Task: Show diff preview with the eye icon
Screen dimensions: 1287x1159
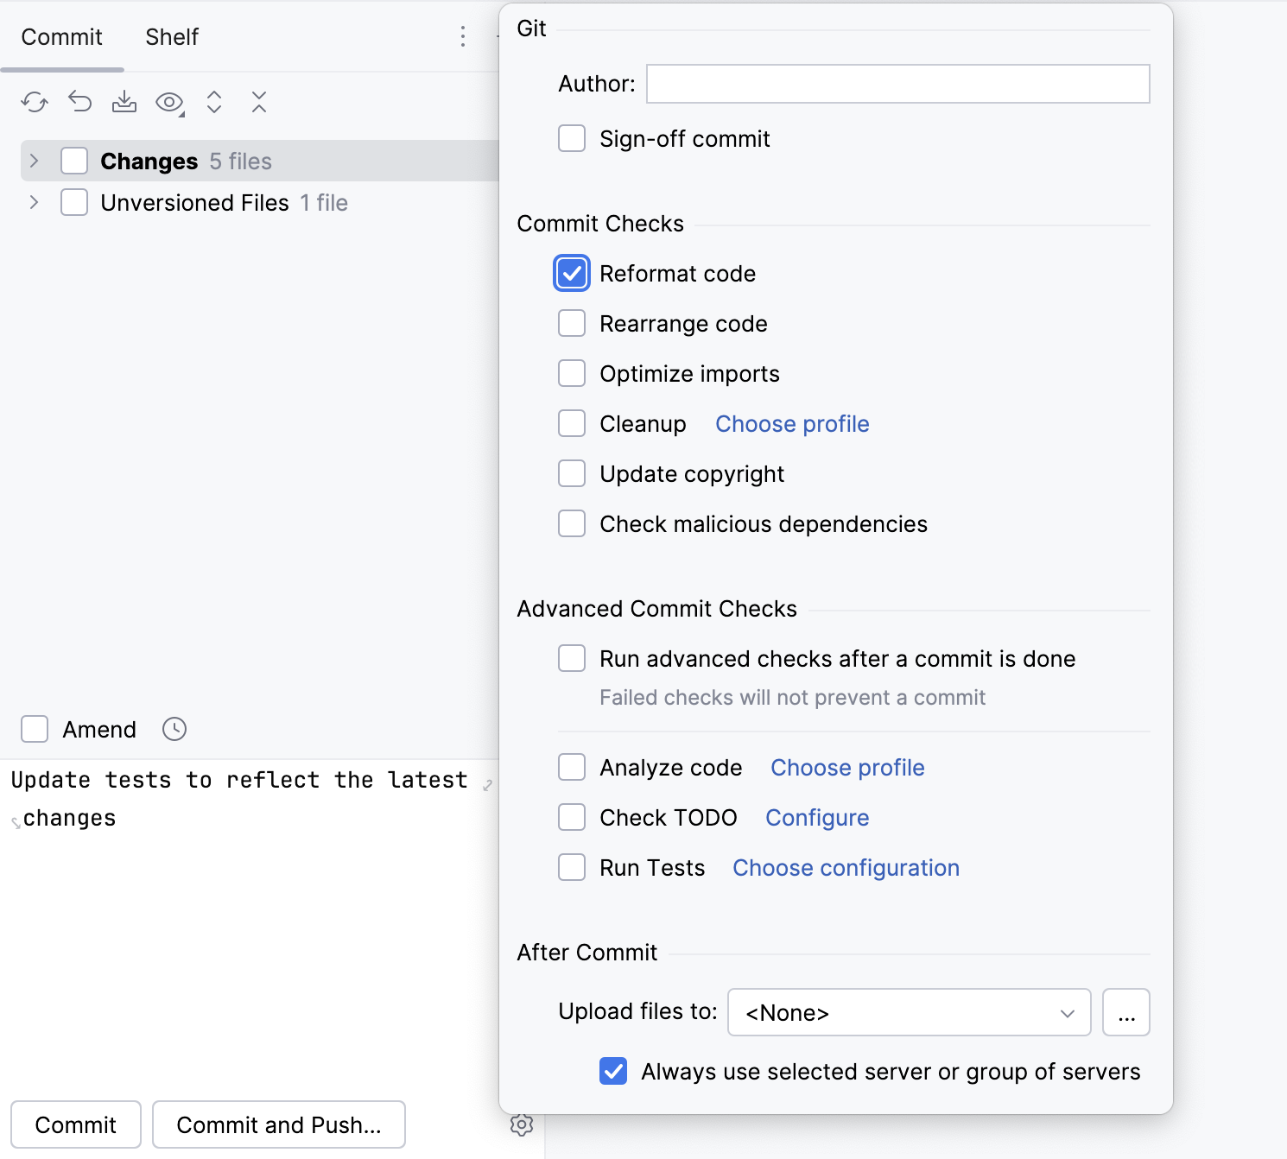Action: click(x=169, y=102)
